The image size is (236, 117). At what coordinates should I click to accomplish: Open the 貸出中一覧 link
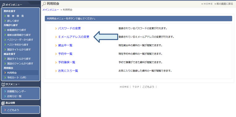click(x=65, y=45)
